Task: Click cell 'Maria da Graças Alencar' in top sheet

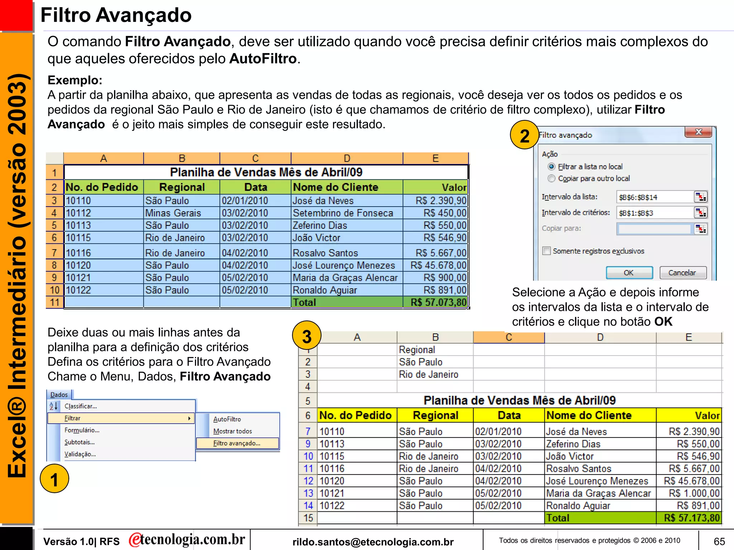Action: (347, 278)
